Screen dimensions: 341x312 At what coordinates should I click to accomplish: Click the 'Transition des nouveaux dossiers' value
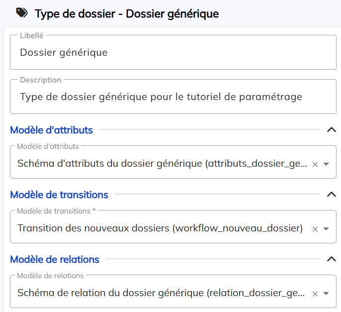[160, 228]
